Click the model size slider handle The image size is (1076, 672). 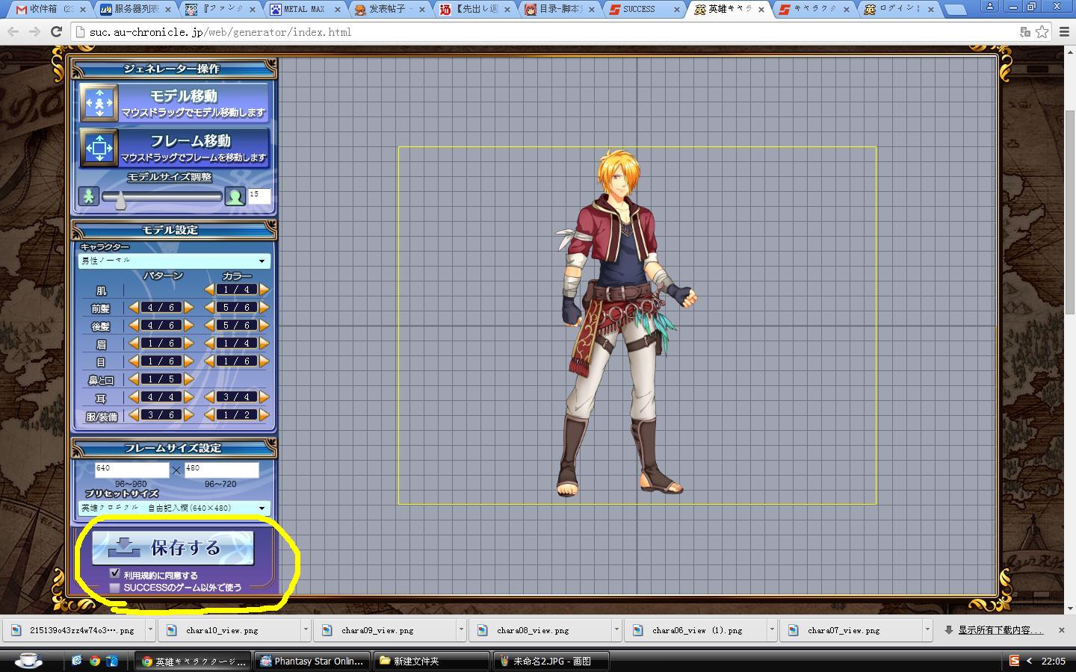[120, 199]
